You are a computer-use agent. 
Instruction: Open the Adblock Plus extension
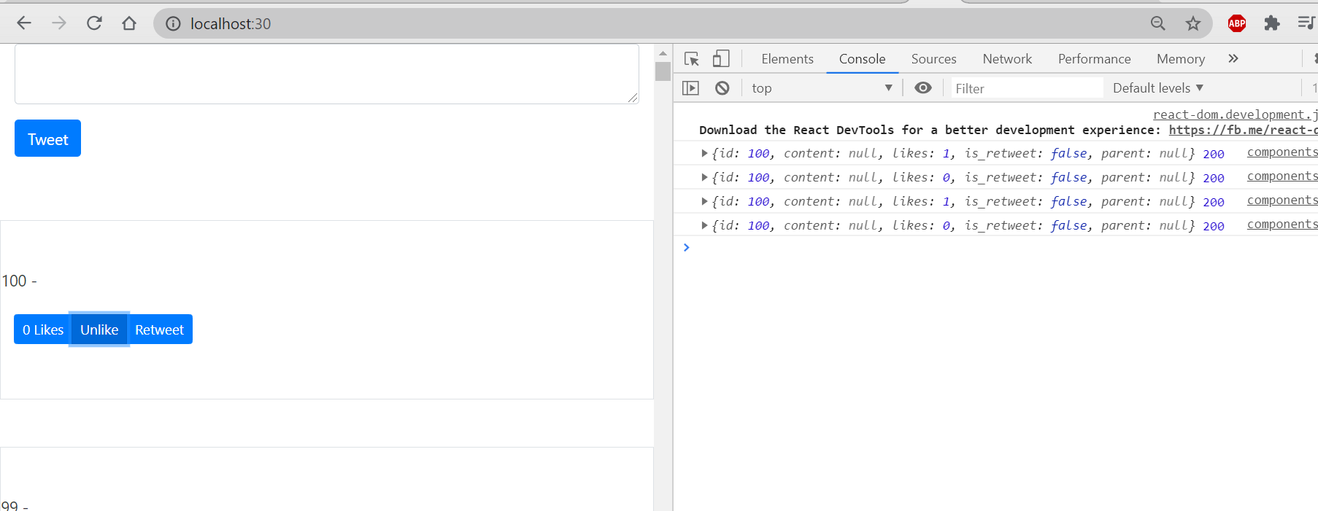(x=1237, y=23)
